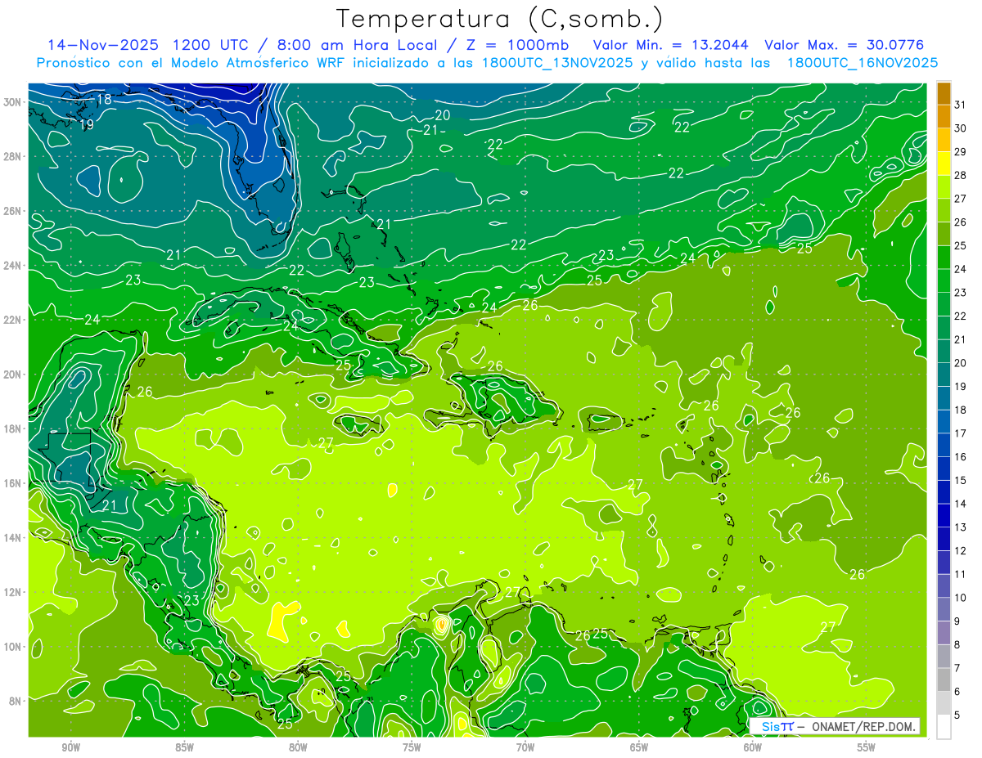
Task: Click the color bar label "8"
Action: tap(958, 645)
